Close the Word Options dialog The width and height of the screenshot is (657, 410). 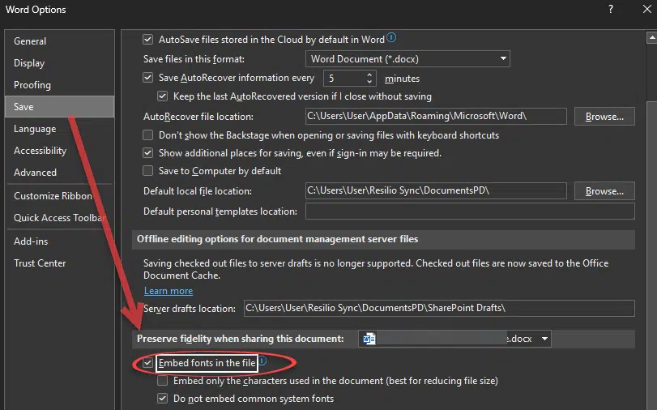(x=647, y=9)
